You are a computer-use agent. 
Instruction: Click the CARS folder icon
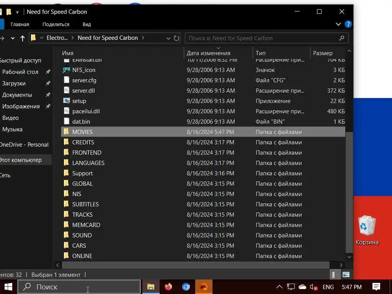coord(66,245)
